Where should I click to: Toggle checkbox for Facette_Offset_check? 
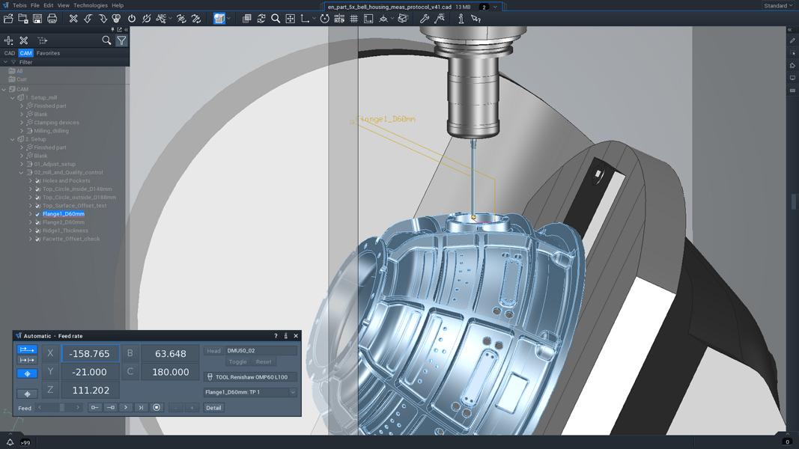coord(37,239)
